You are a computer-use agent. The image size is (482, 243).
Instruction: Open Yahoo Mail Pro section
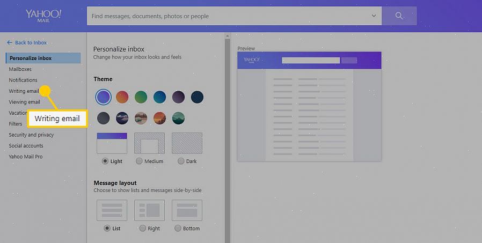(x=26, y=157)
